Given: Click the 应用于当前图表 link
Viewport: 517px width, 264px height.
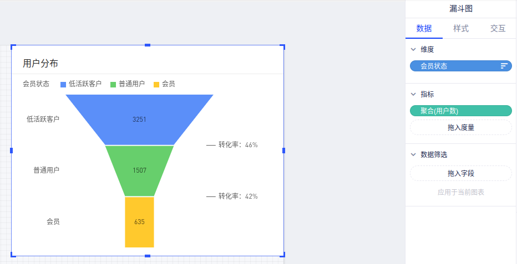Looking at the screenshot, I should 460,192.
